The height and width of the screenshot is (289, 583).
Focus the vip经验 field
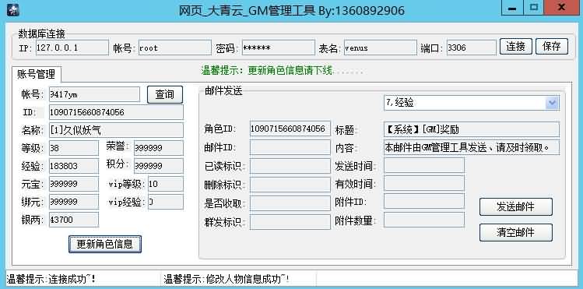tap(166, 202)
